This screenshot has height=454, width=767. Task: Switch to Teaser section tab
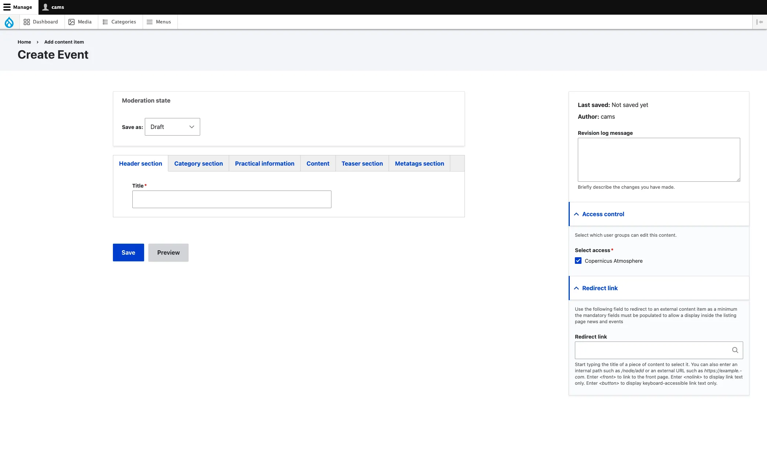[x=362, y=164]
